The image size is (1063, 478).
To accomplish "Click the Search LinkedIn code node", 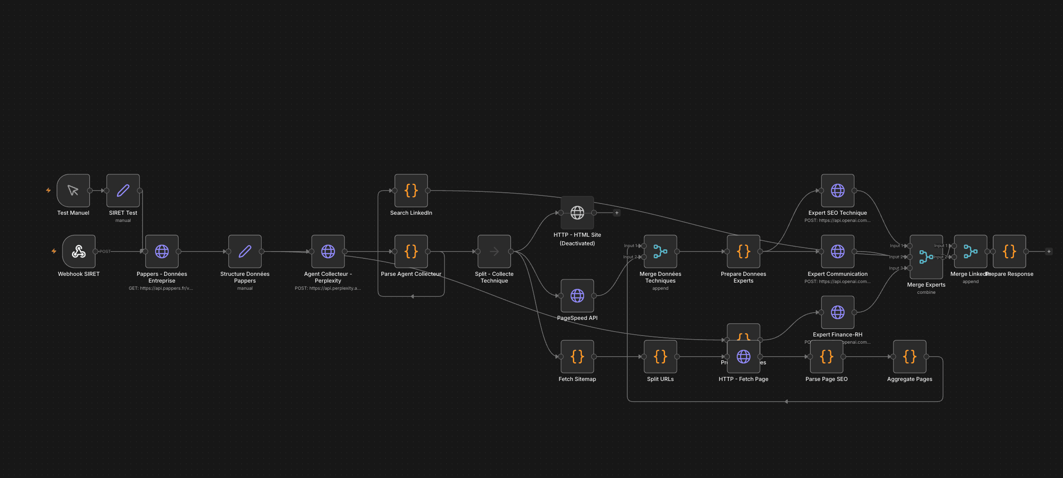I will pos(411,190).
